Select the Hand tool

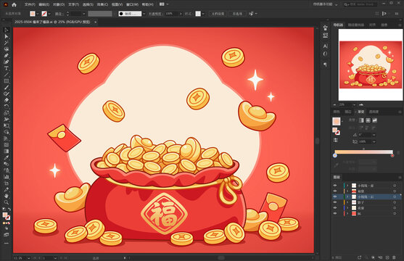(x=7, y=196)
